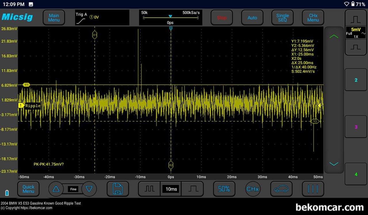Tap the ΔY:12.56mV cursor readout
This screenshot has width=368, height=215.
302,50
